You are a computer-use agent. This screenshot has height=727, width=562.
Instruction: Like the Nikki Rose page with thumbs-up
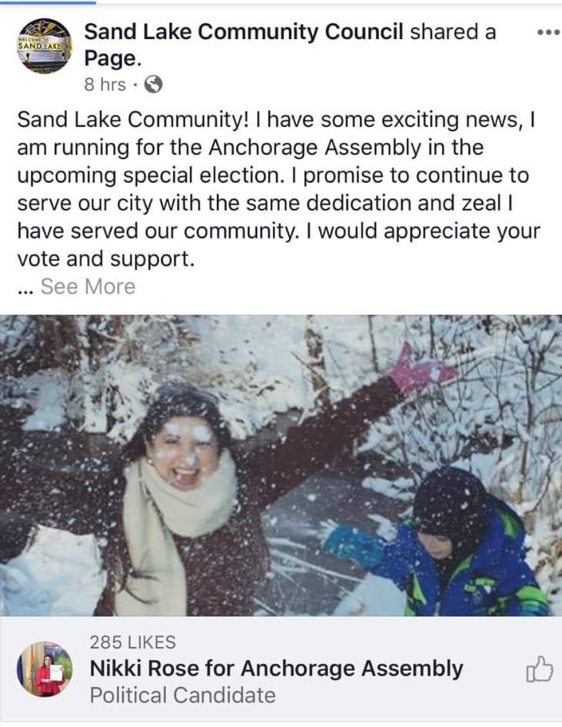(540, 669)
